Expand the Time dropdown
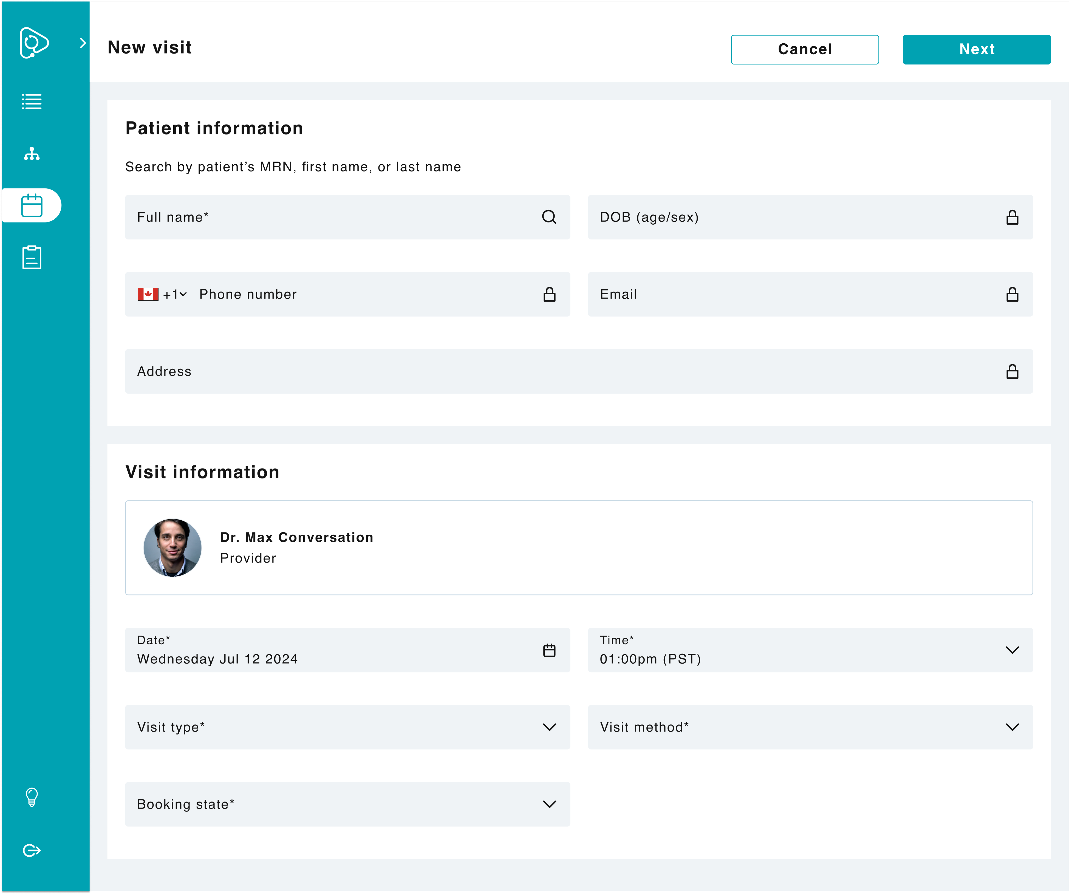Viewport: 1069px width, 894px height. pyautogui.click(x=1012, y=650)
